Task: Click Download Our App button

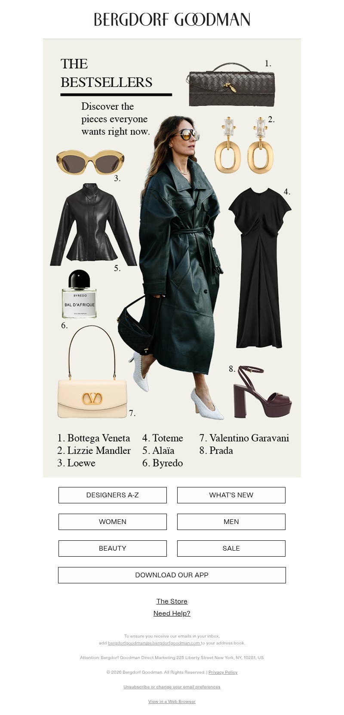Action: click(x=172, y=575)
